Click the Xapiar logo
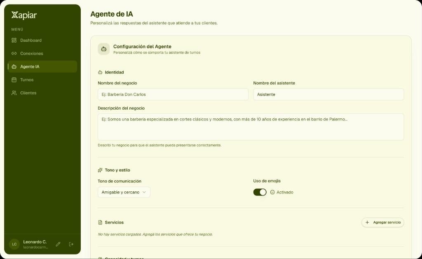This screenshot has width=422, height=259. coord(24,15)
